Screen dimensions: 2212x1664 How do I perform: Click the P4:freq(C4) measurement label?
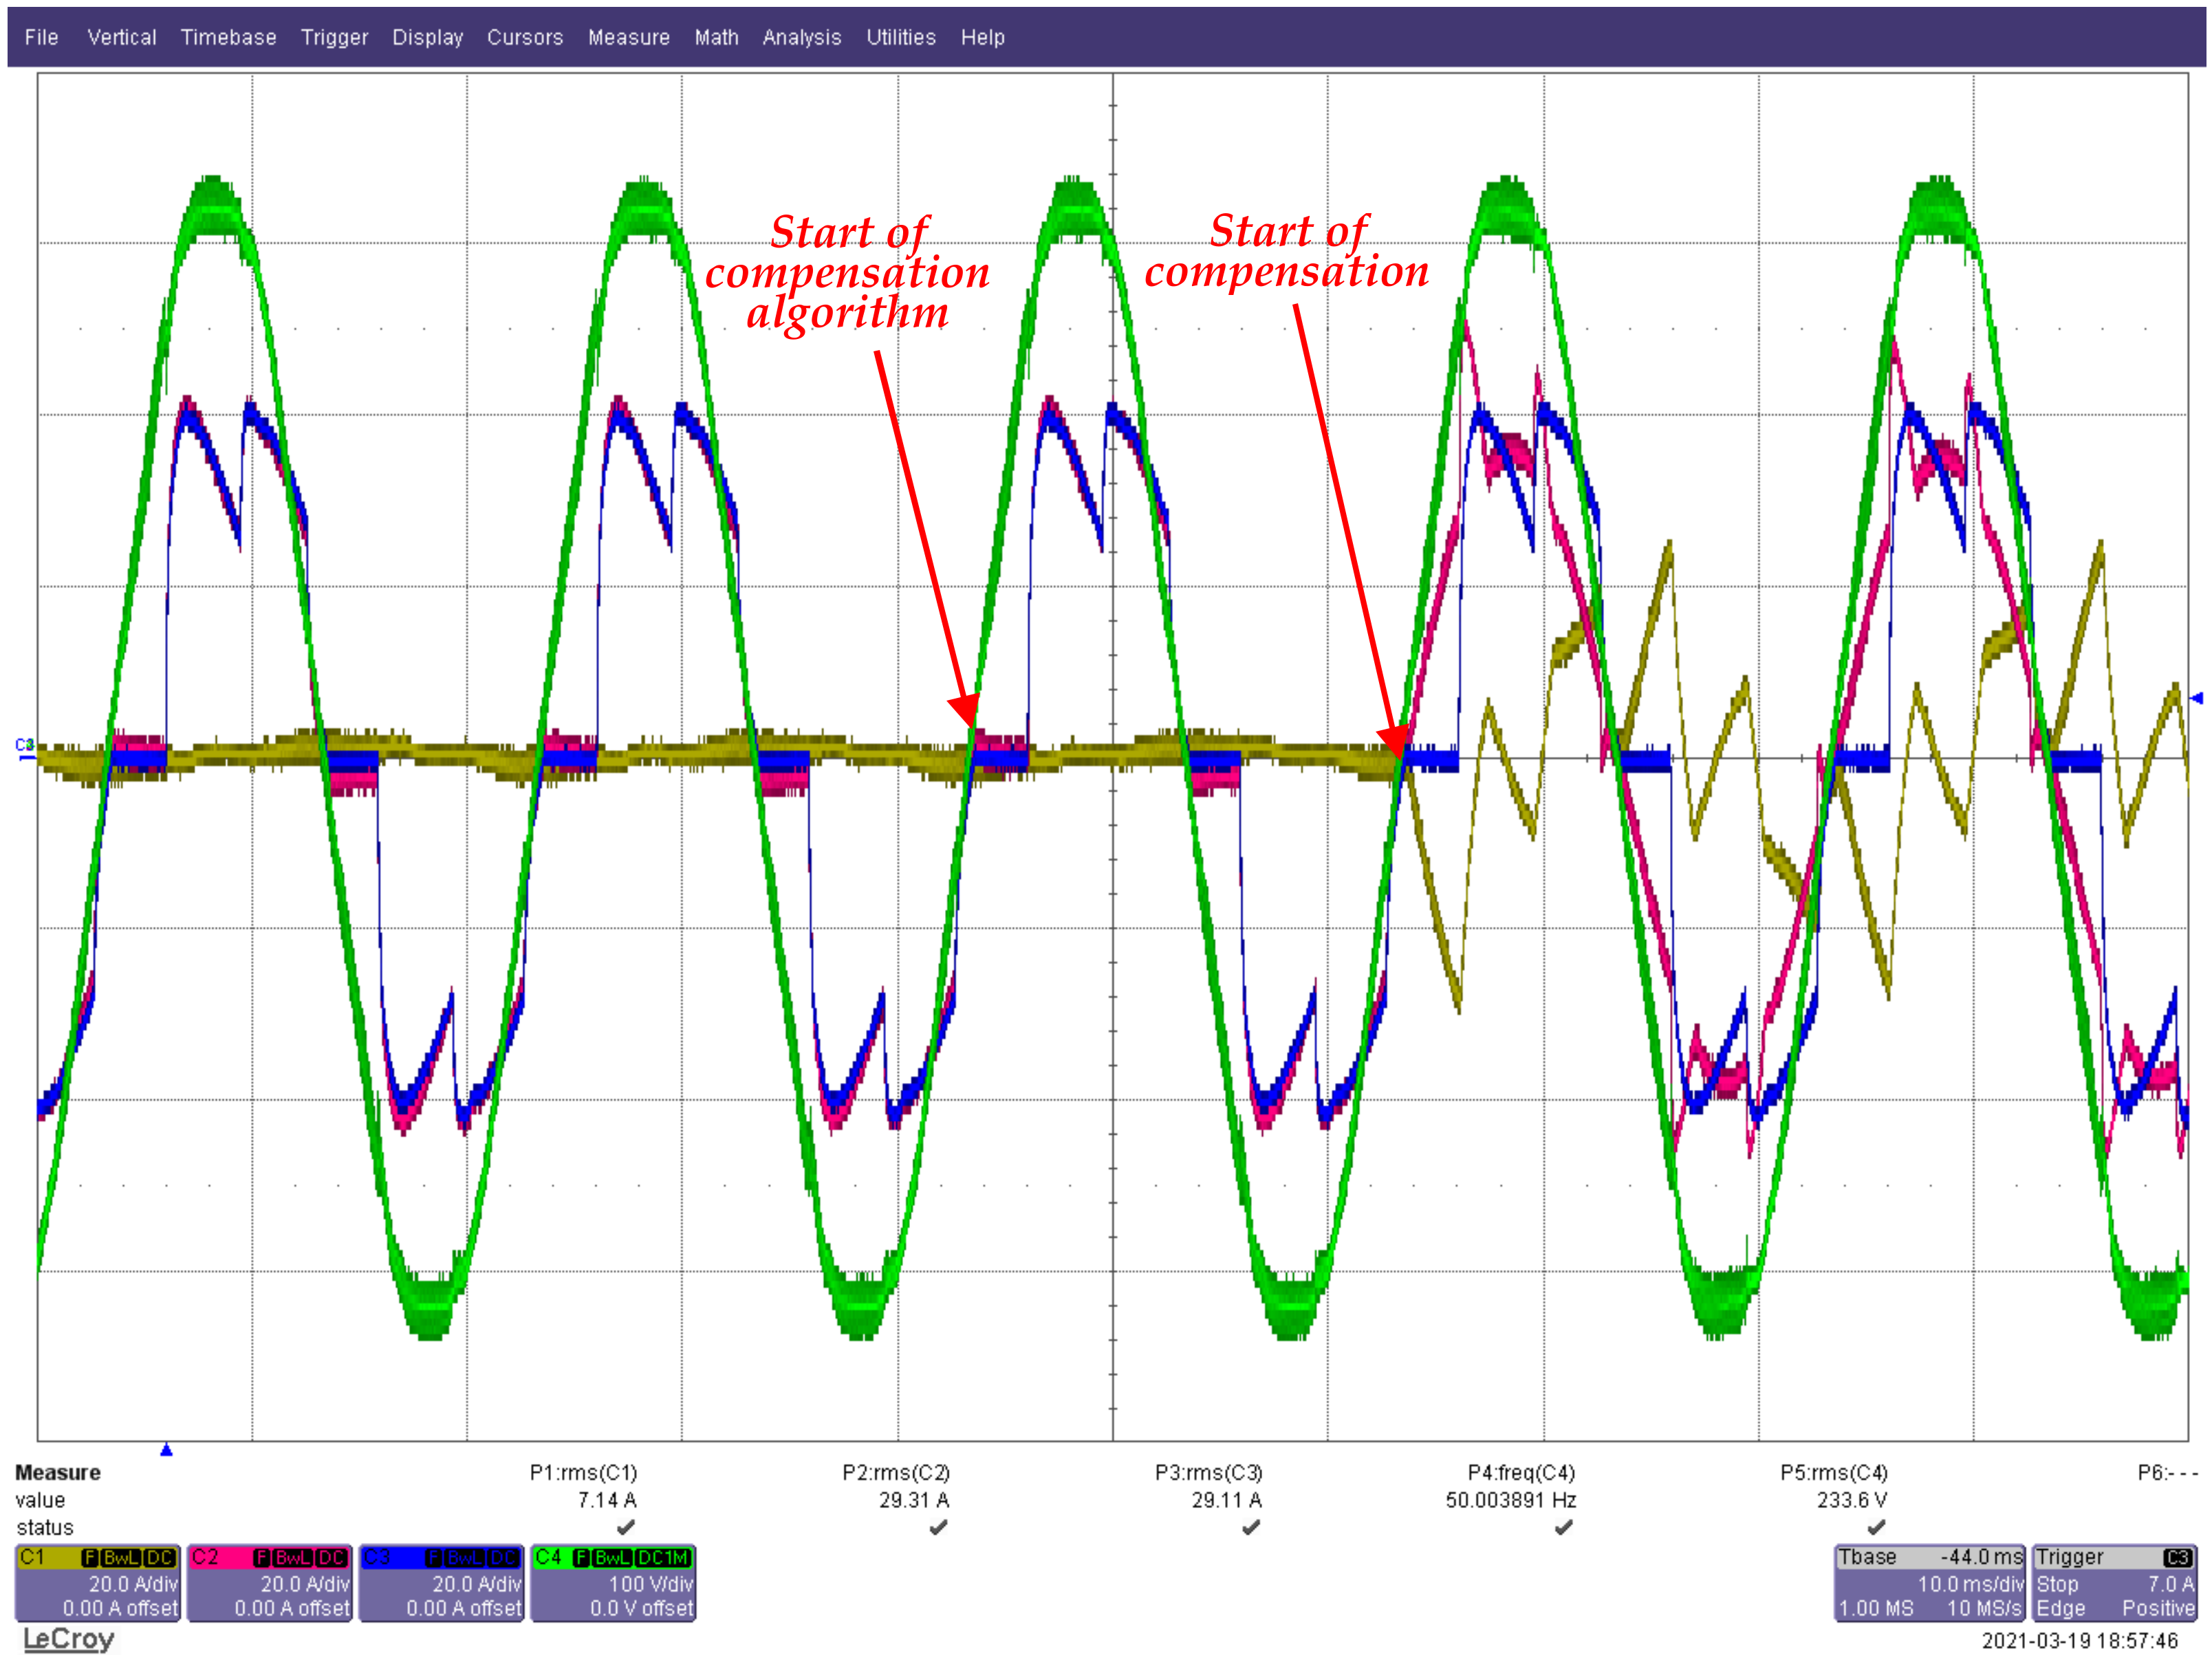(x=1520, y=1472)
